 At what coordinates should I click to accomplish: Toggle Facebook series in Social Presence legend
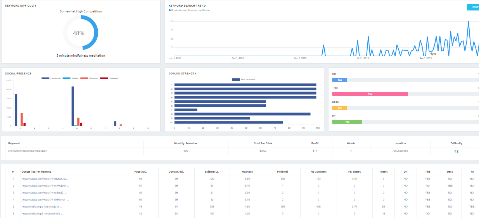pos(51,78)
